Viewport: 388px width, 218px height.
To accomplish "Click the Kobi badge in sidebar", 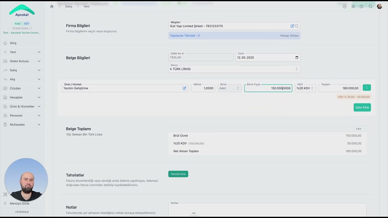I will click(x=18, y=24).
